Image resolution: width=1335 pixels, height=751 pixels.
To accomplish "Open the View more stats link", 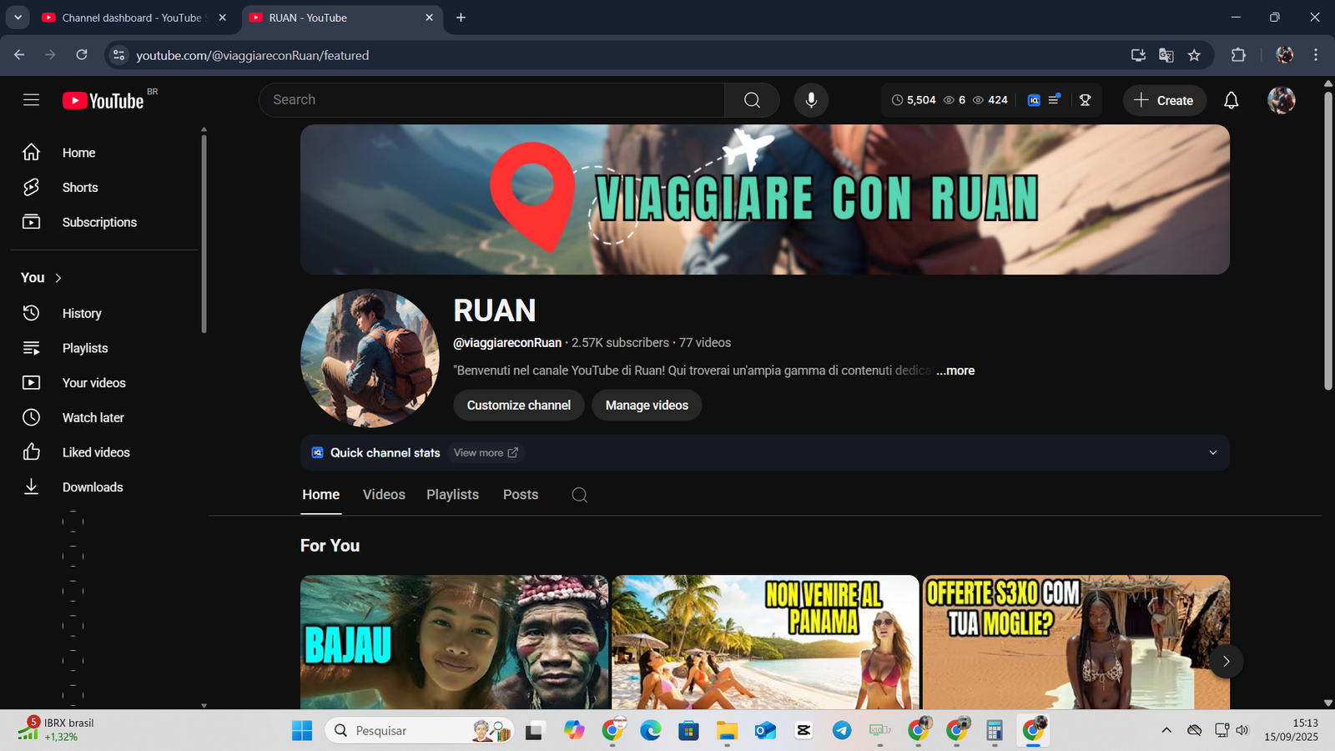I will tap(486, 452).
